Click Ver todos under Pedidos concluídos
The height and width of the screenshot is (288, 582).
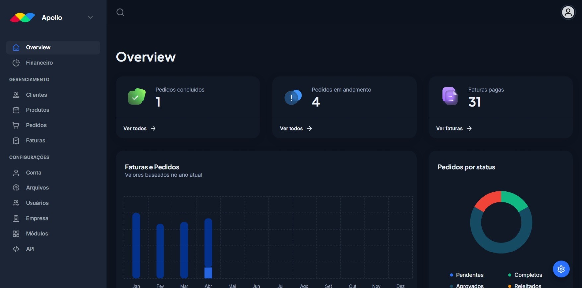click(x=139, y=128)
